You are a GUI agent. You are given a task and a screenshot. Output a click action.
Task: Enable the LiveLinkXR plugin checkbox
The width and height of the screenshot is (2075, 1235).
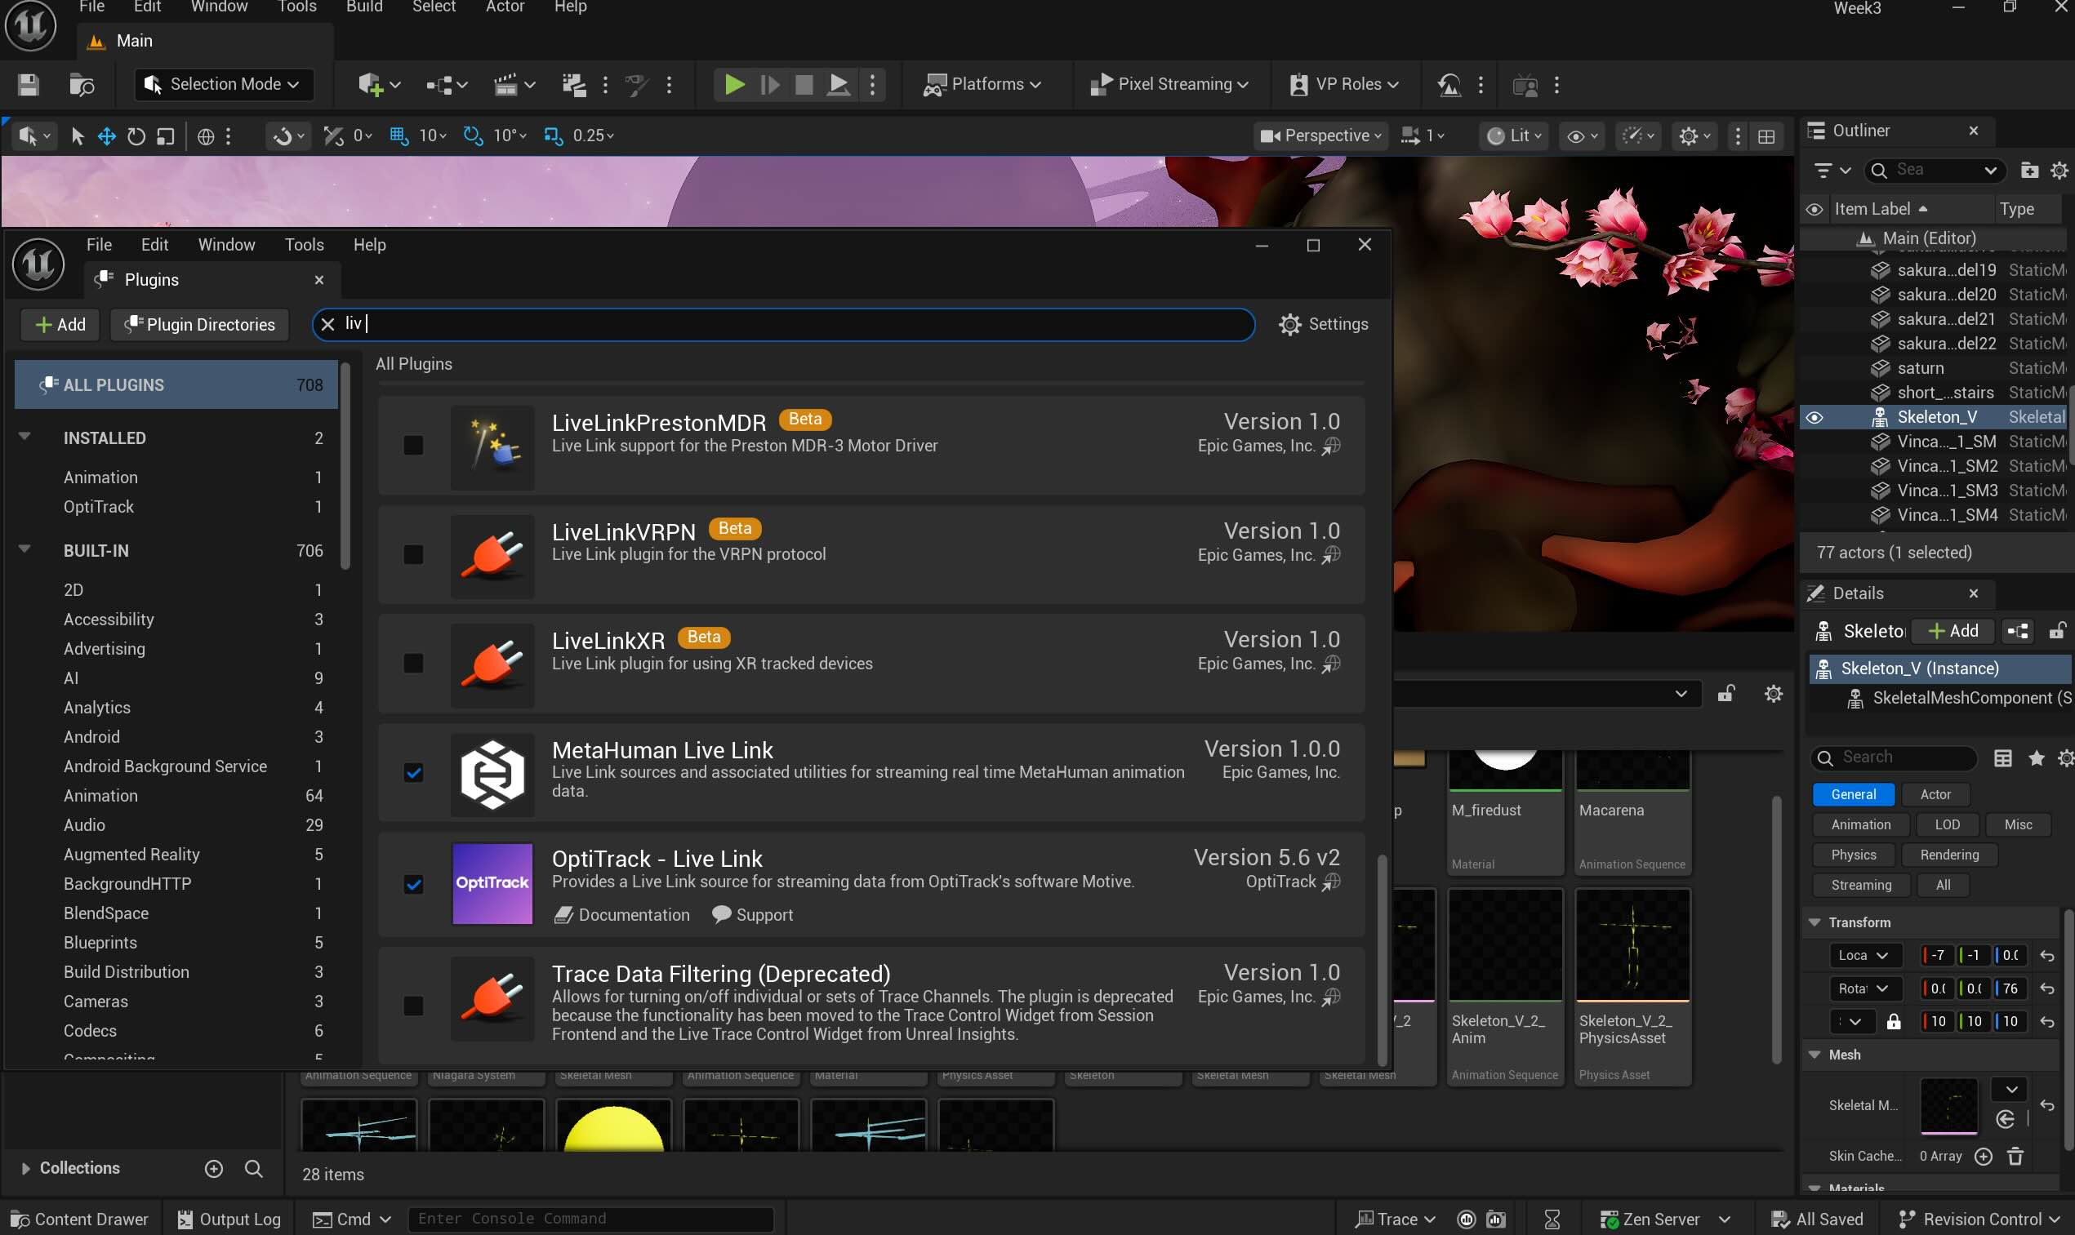[x=413, y=664]
